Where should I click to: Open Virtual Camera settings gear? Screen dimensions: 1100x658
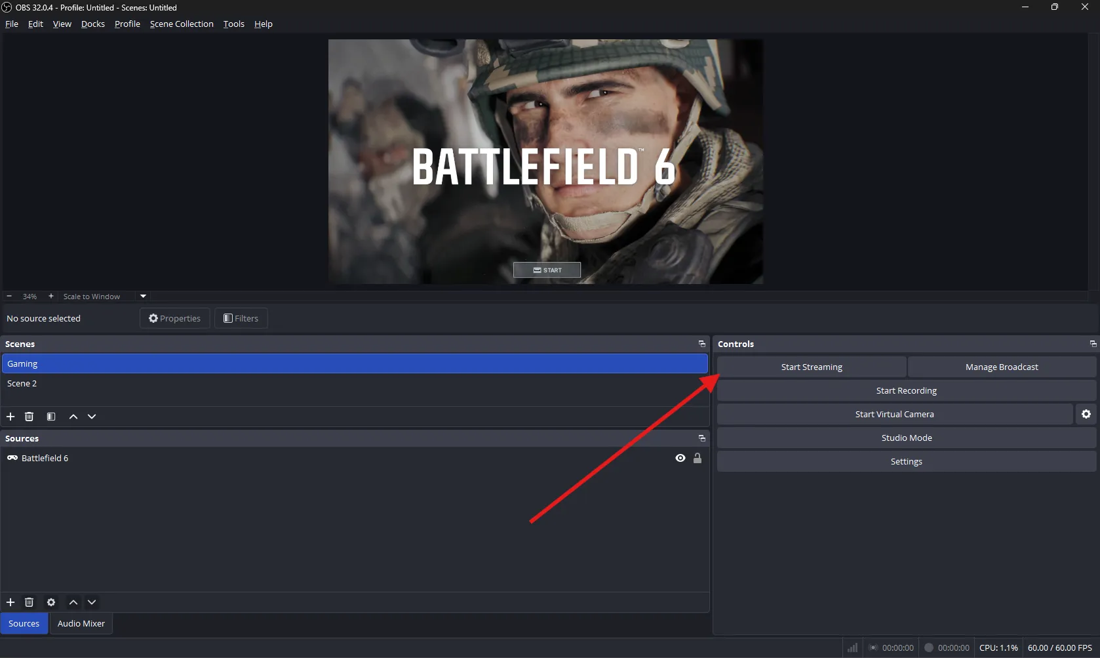[x=1086, y=414]
